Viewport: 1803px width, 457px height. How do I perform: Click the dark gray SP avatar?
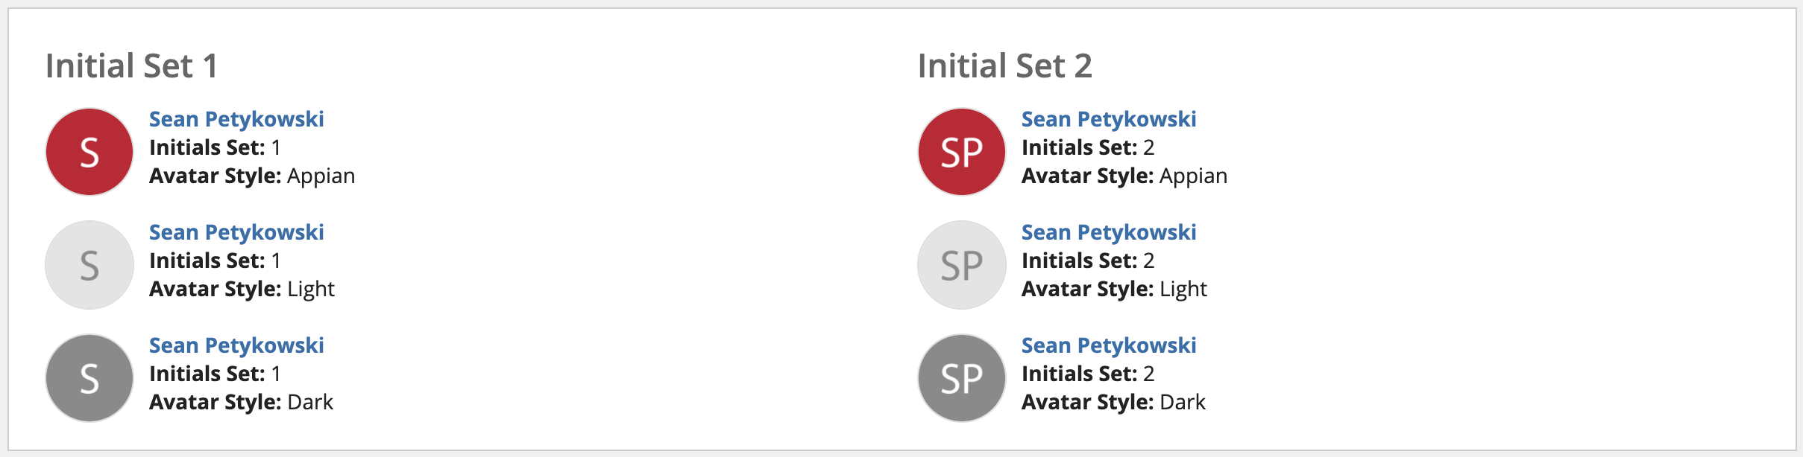[962, 378]
